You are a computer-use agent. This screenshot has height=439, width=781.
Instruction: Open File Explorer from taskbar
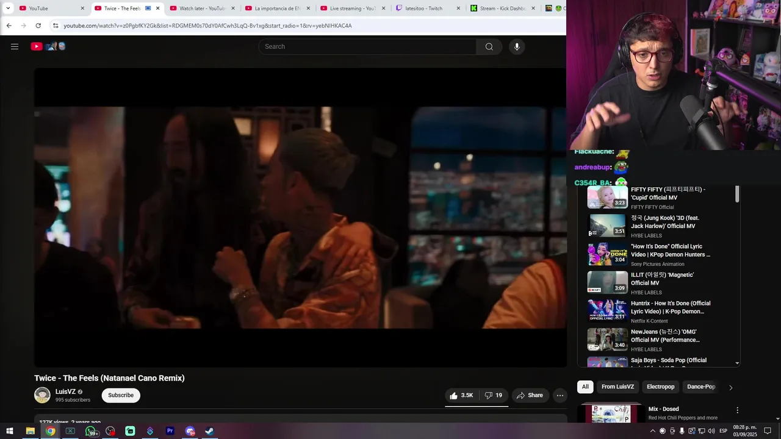(30, 431)
